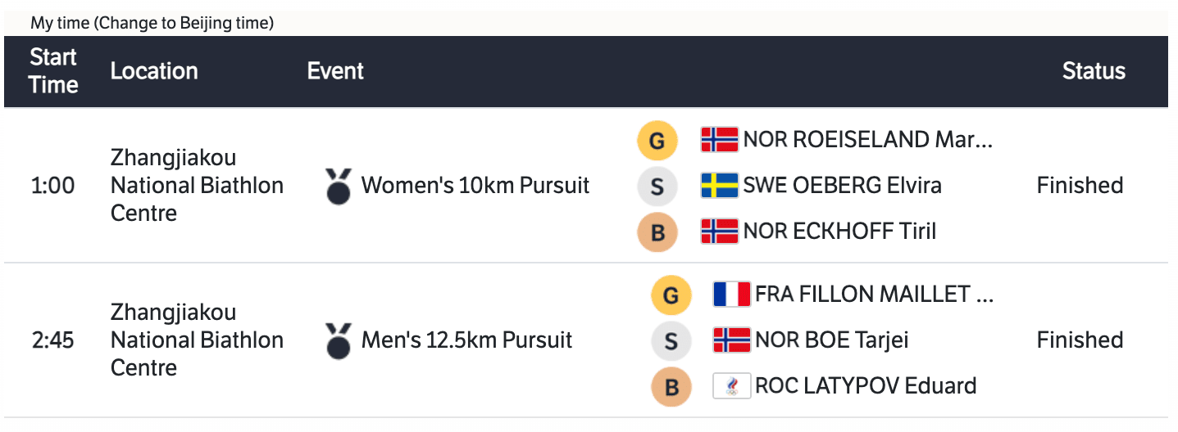Viewport: 1178px width, 432px height.
Task: Click the silver medal badge for Oeberg
Action: [657, 187]
